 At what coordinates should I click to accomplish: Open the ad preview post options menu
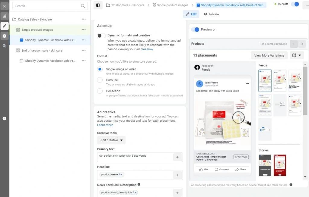click(247, 83)
